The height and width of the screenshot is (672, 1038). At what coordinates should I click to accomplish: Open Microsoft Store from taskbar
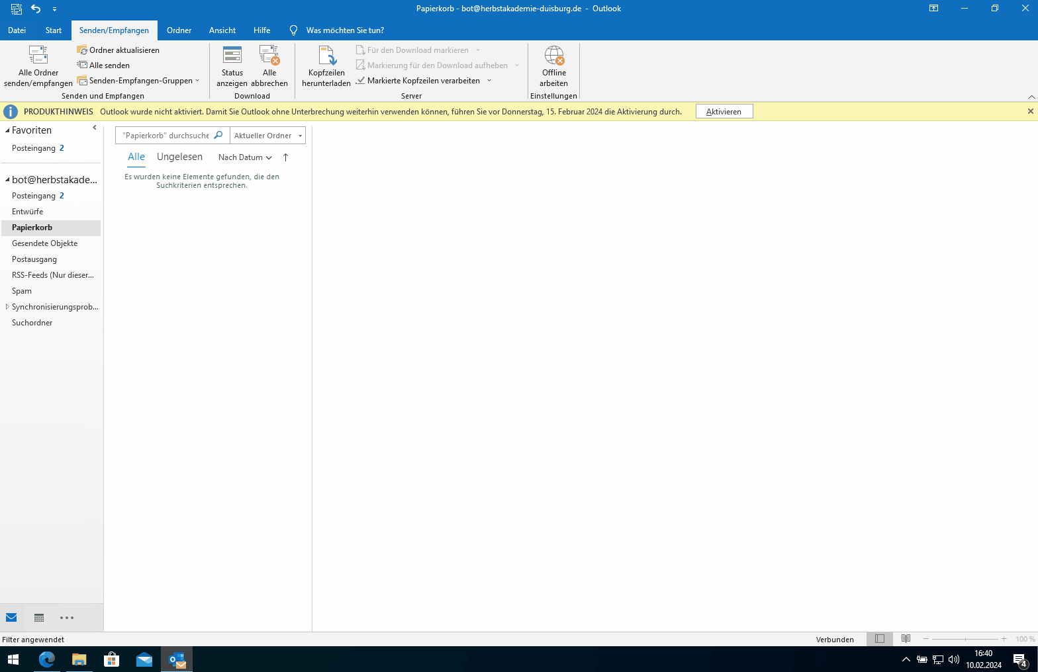click(112, 659)
